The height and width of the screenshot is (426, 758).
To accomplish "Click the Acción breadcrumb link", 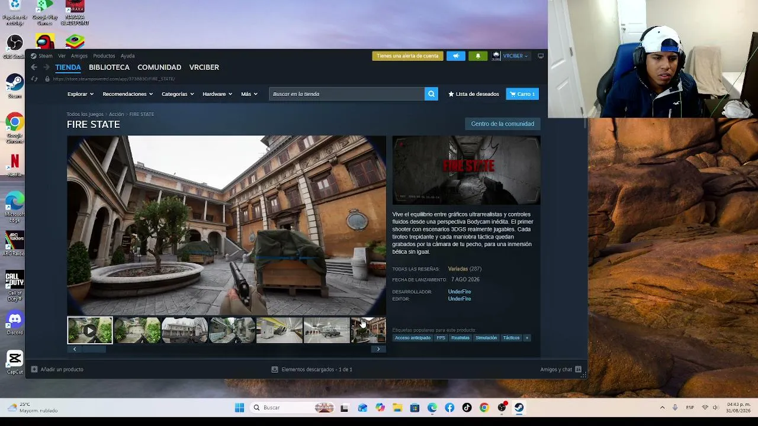I will click(116, 114).
